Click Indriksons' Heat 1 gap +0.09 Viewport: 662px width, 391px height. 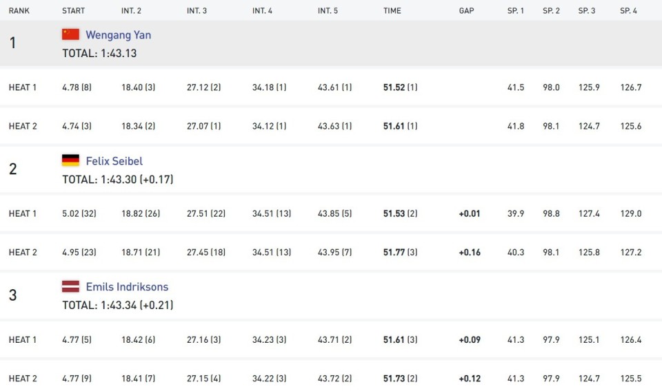tap(470, 339)
